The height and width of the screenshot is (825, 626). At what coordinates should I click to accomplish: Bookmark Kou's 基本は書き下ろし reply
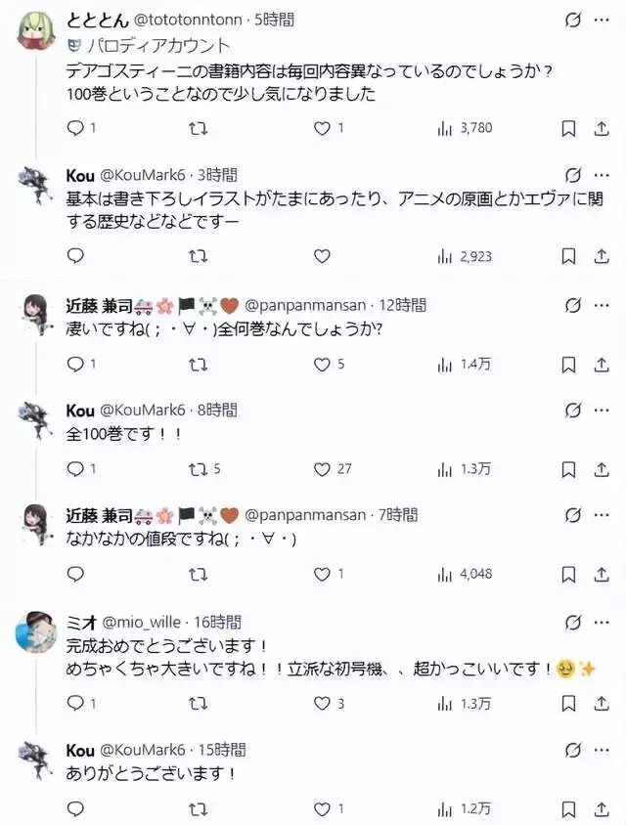coord(568,256)
